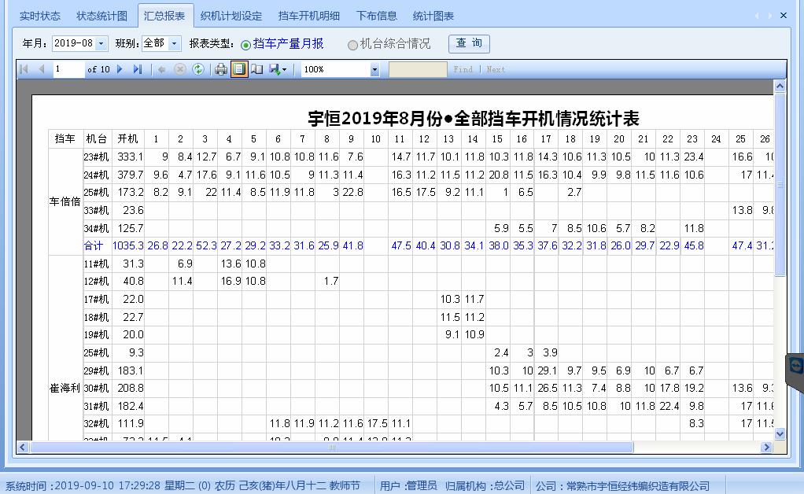Click the remote support icon on right edge
Image resolution: width=804 pixels, height=494 pixels.
tap(795, 367)
